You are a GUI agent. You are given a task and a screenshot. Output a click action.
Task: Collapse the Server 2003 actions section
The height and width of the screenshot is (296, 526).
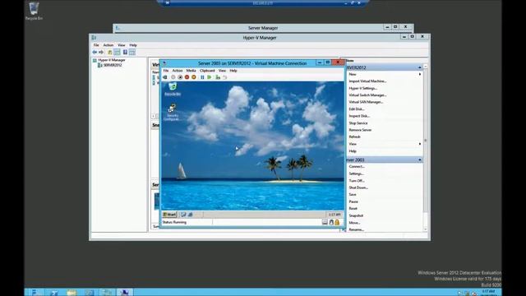420,160
